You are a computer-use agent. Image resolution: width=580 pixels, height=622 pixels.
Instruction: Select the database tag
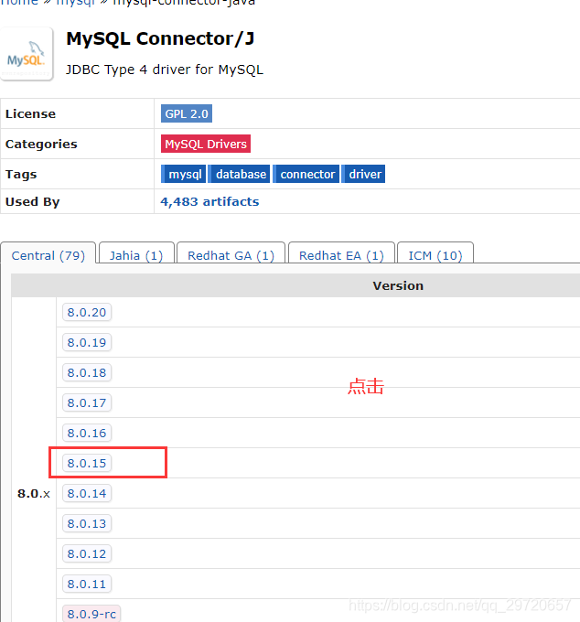[239, 174]
